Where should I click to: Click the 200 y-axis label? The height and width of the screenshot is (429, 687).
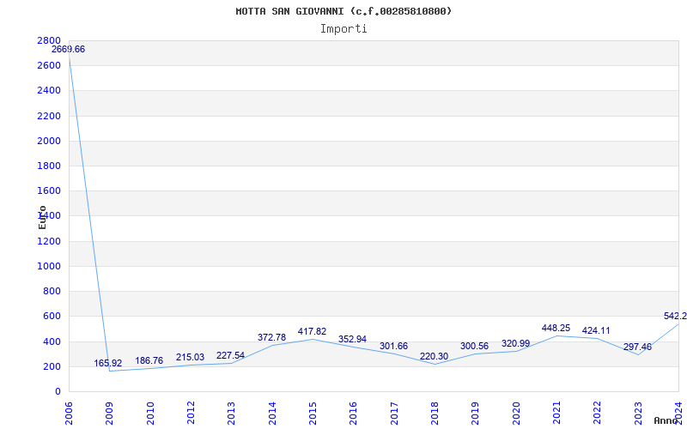(52, 366)
